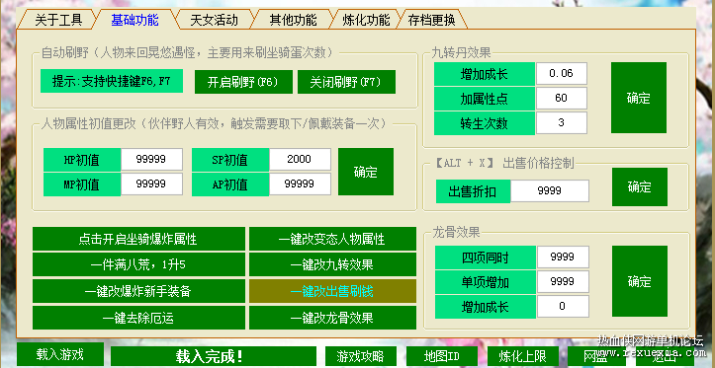Click the 开启刷野(F6) button

[x=243, y=82]
